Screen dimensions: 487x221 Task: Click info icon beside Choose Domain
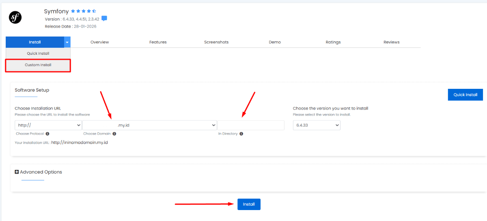click(114, 134)
